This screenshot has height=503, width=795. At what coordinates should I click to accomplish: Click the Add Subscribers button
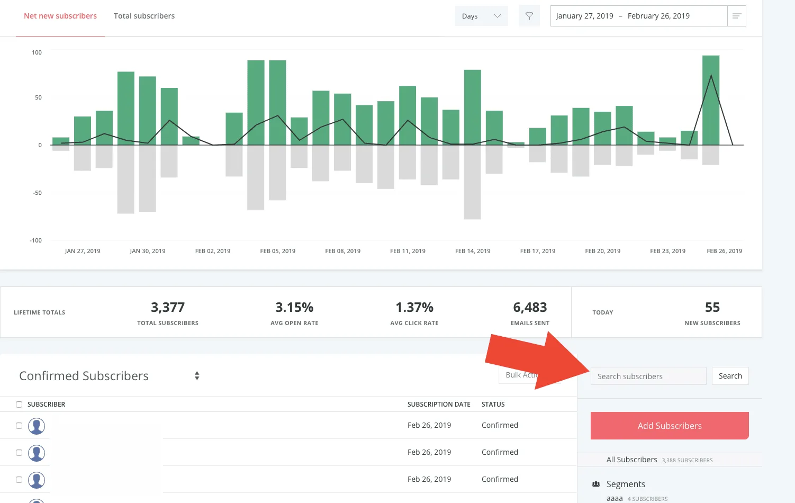coord(670,426)
